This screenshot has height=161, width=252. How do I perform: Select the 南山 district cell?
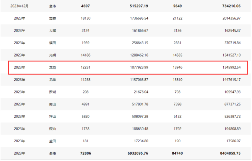[52, 104]
